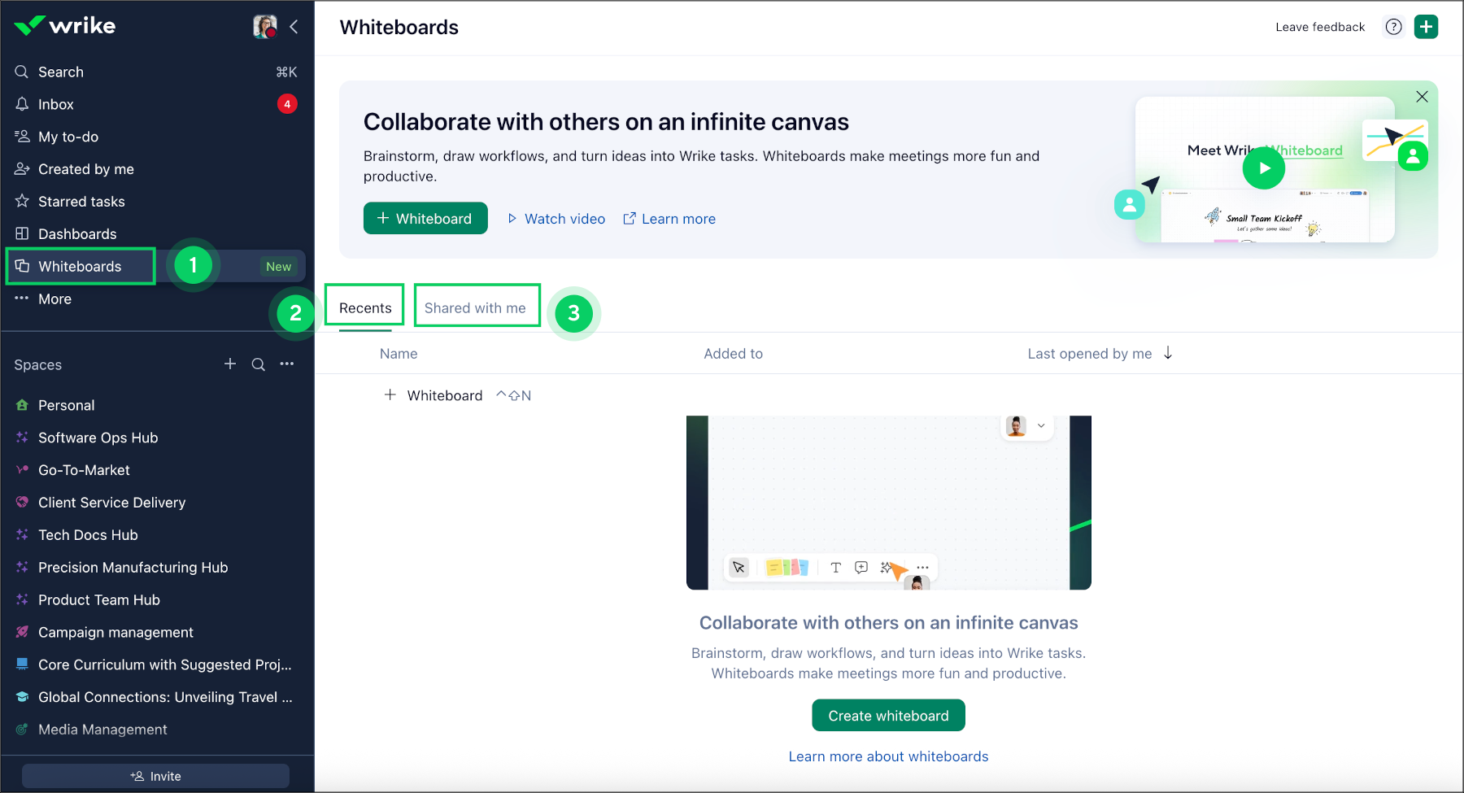Add a new Whiteboard row

click(x=457, y=395)
